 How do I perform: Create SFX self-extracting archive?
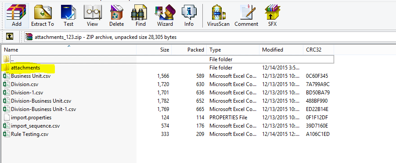coord(273,16)
